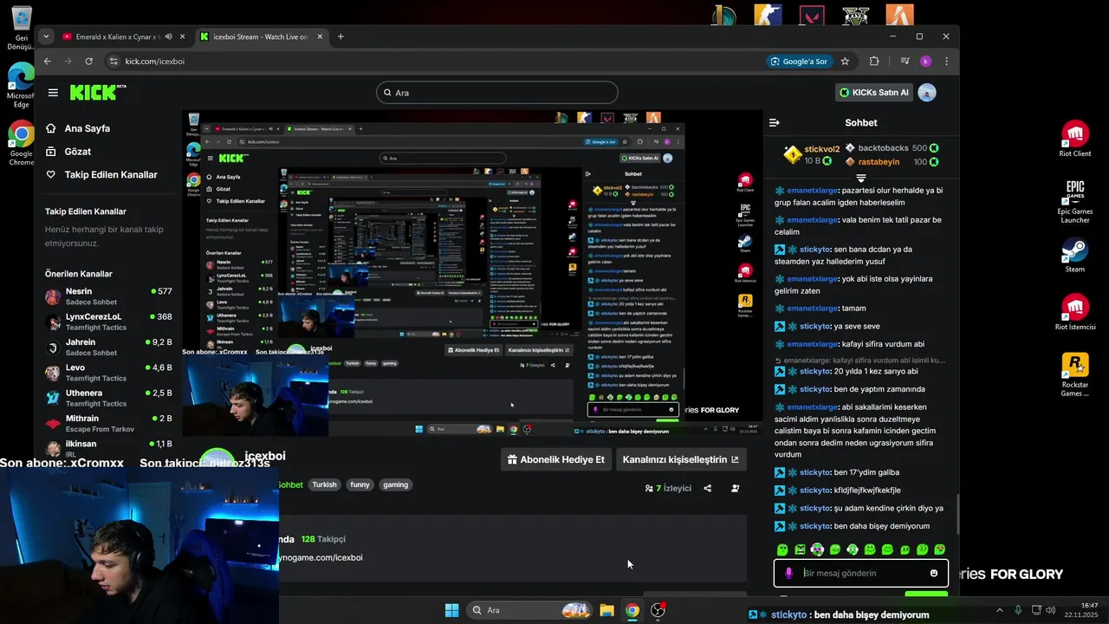This screenshot has width=1109, height=624.
Task: Show hidden system tray icons
Action: click(x=999, y=610)
